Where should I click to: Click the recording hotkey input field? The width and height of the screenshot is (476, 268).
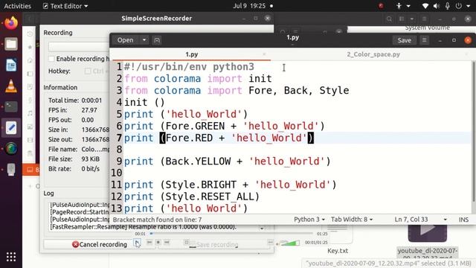pos(79,46)
